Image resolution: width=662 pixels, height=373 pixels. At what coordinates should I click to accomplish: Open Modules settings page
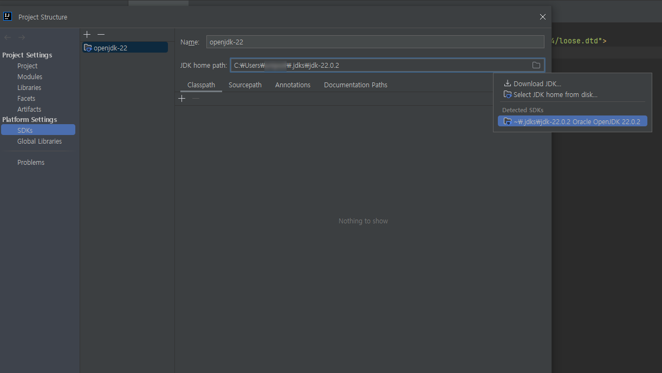[x=30, y=76]
